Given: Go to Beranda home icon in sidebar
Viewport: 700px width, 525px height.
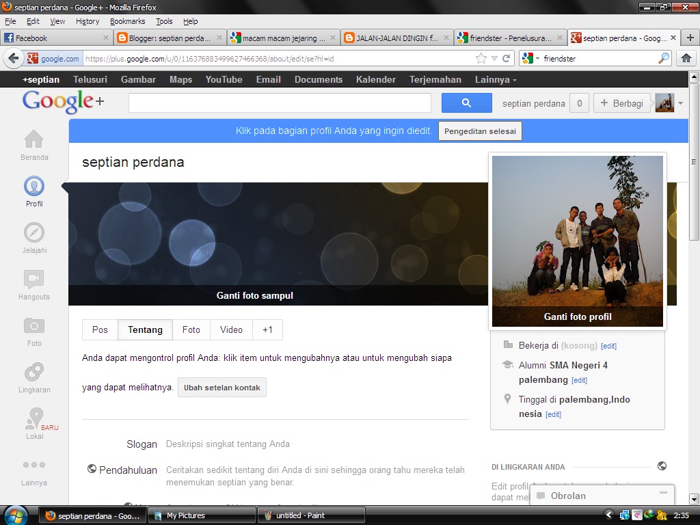Looking at the screenshot, I should pyautogui.click(x=34, y=139).
